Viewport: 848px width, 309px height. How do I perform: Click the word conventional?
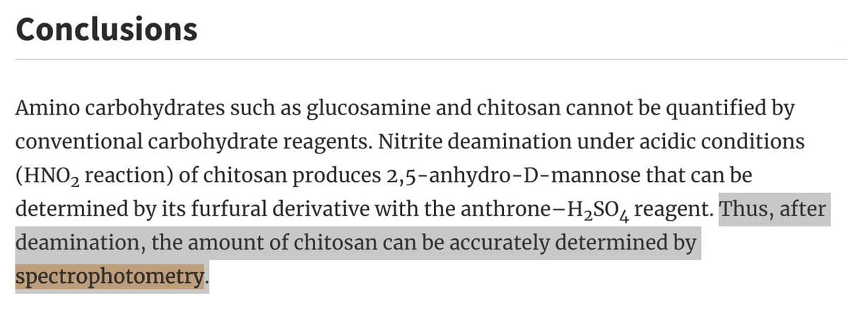point(78,141)
